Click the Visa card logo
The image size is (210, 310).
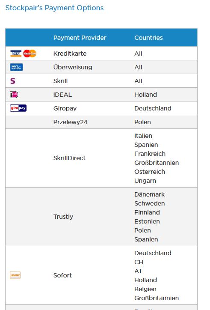[16, 54]
